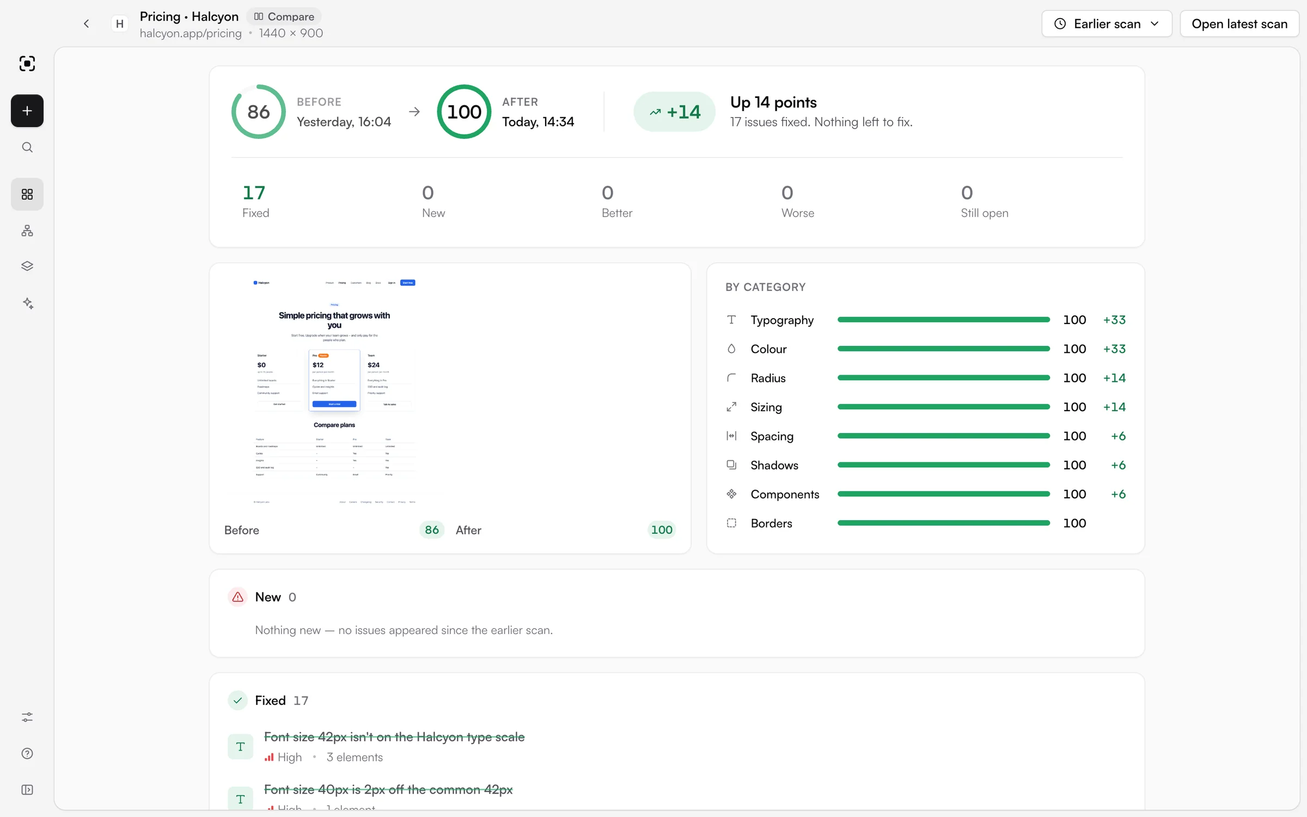Open the before pricing page thumbnail
Screen dimensions: 1307x817
334,392
